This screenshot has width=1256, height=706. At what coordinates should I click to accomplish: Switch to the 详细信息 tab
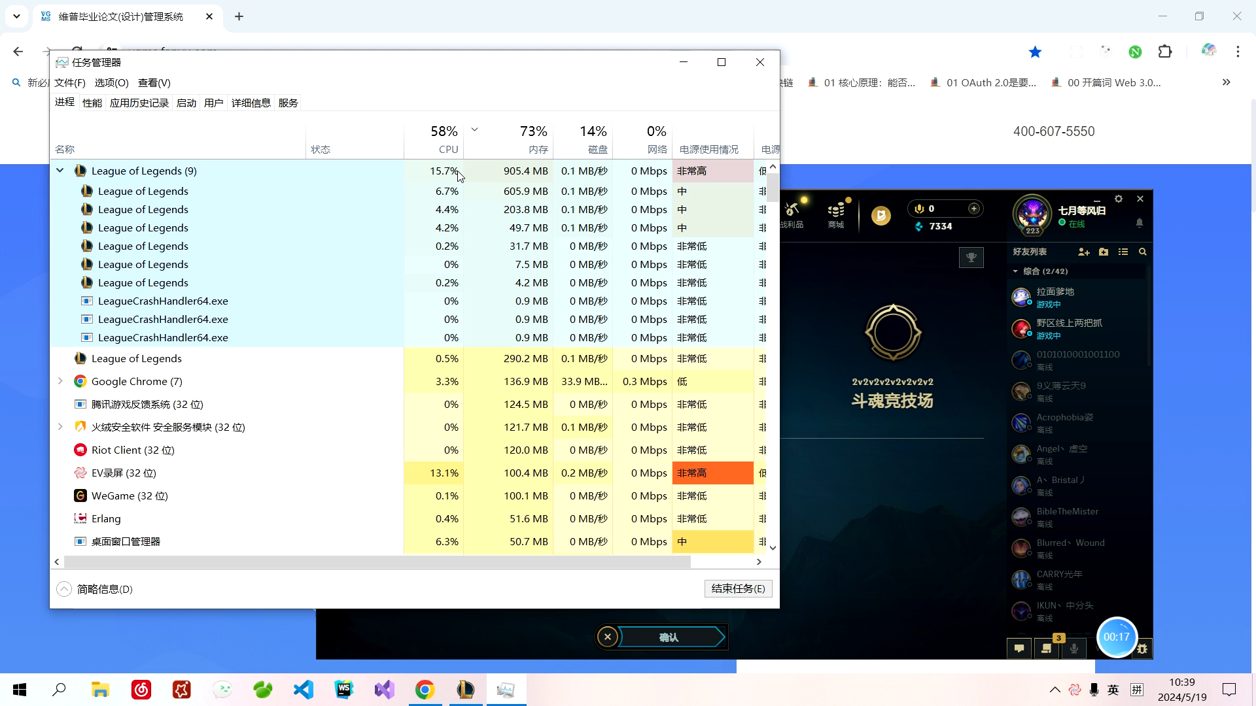(x=251, y=103)
